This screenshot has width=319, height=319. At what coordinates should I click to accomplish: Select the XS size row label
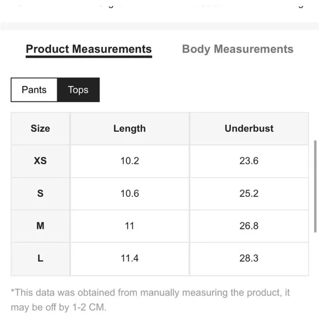point(40,161)
